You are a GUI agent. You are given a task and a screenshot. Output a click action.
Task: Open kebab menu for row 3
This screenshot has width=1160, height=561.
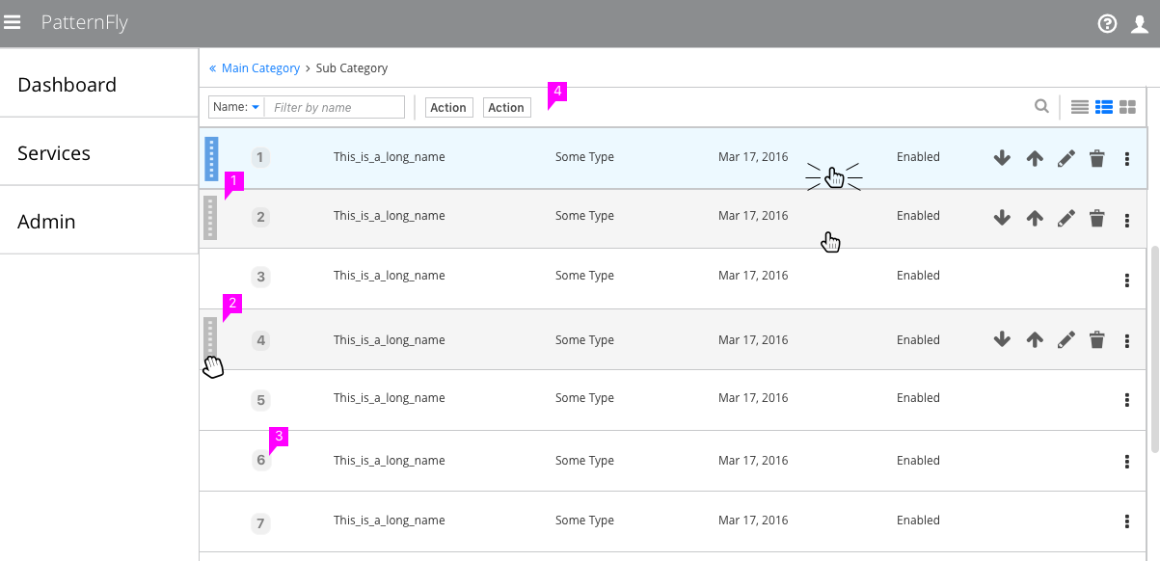(x=1127, y=280)
